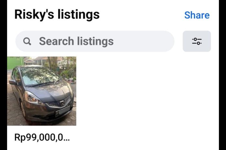Click the car headlight in the listing photo
Screen dimensions: 226x150
33,97
